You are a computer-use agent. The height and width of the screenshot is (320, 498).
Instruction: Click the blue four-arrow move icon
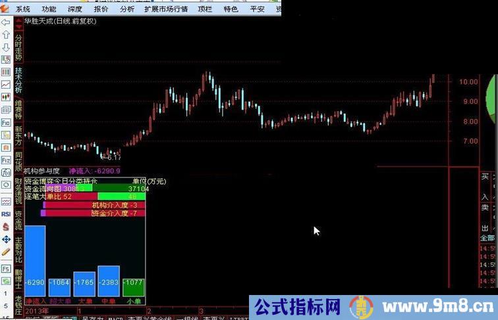coord(5,239)
